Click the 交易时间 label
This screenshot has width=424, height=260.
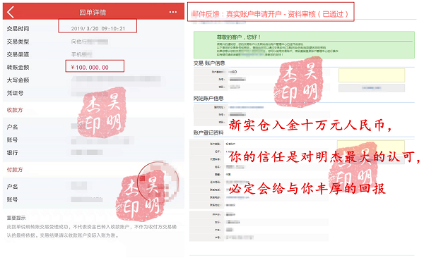pyautogui.click(x=18, y=29)
